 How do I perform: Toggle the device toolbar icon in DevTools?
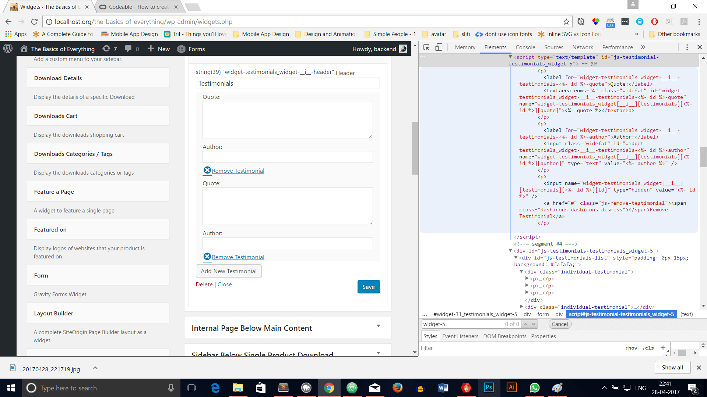point(439,47)
